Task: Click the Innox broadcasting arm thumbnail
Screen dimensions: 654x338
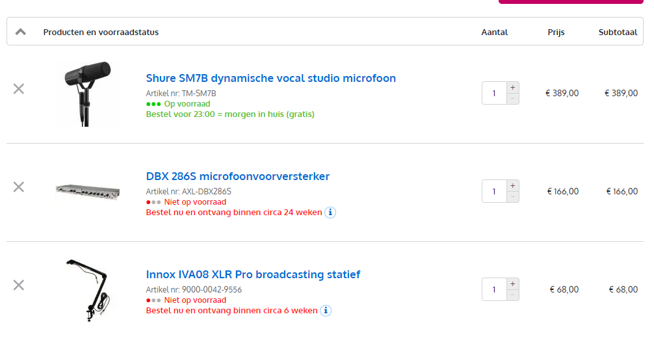Action: click(88, 290)
